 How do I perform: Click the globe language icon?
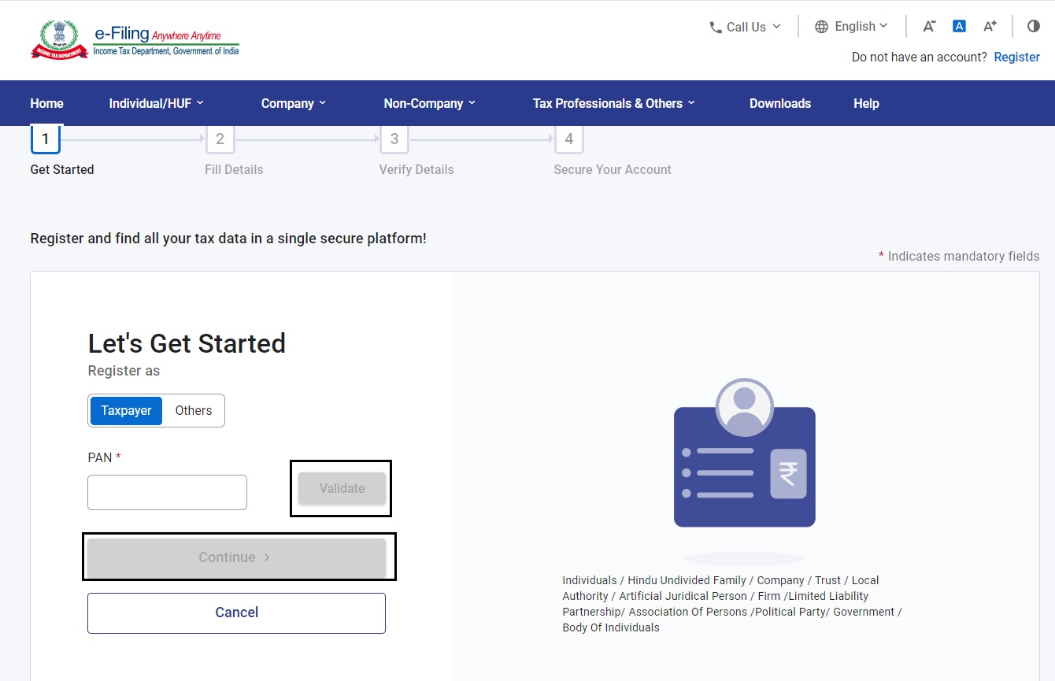(821, 26)
